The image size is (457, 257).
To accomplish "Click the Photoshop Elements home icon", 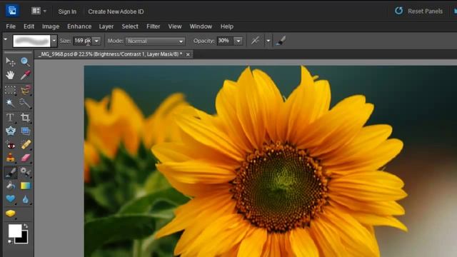I will pyautogui.click(x=12, y=11).
